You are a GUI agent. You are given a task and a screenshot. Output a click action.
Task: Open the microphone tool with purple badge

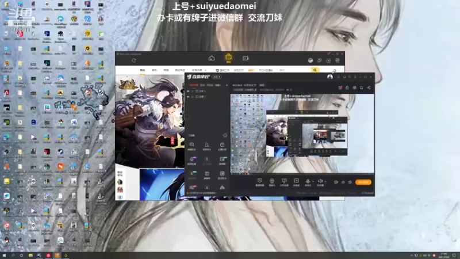point(191,161)
